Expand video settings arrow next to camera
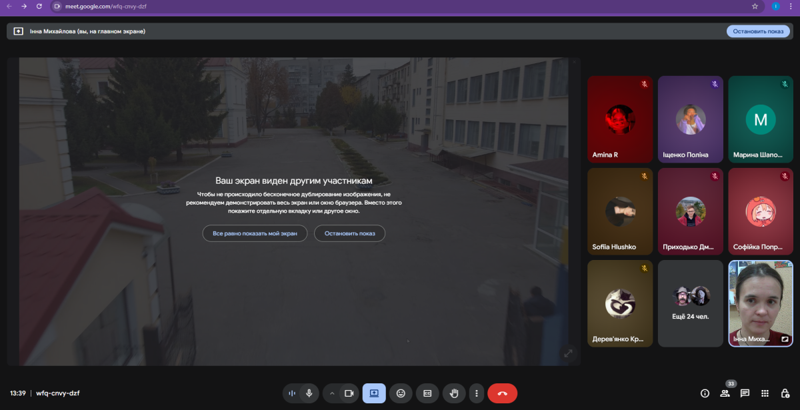The image size is (800, 410). (332, 393)
